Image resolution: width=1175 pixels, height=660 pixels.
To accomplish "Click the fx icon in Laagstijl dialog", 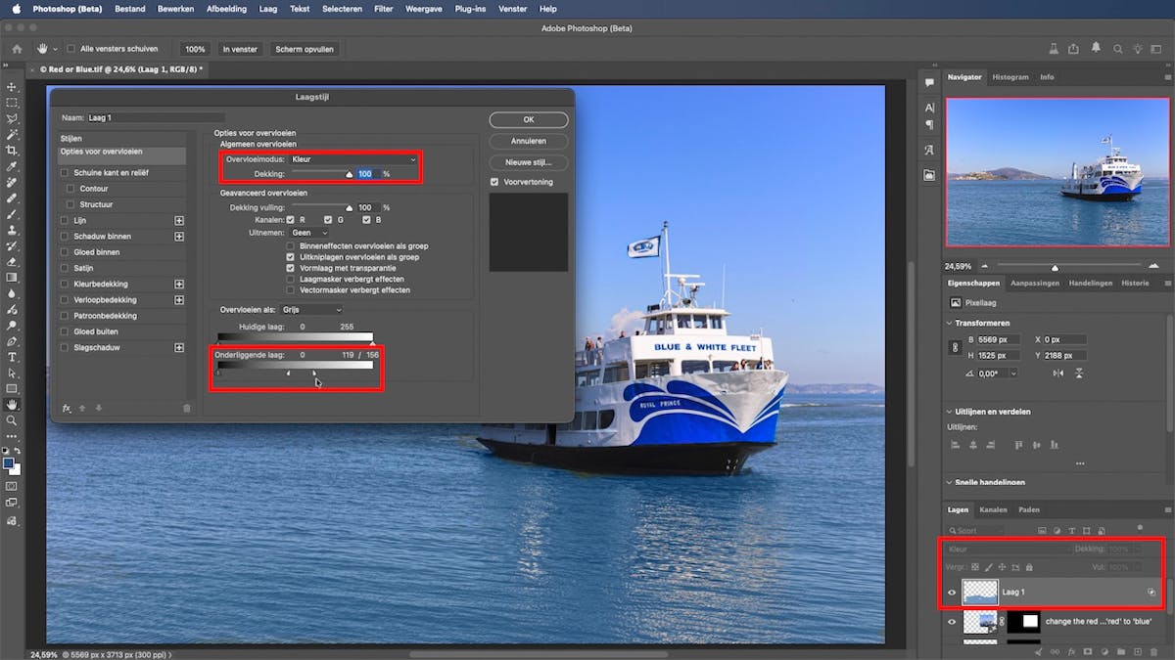I will tap(67, 408).
